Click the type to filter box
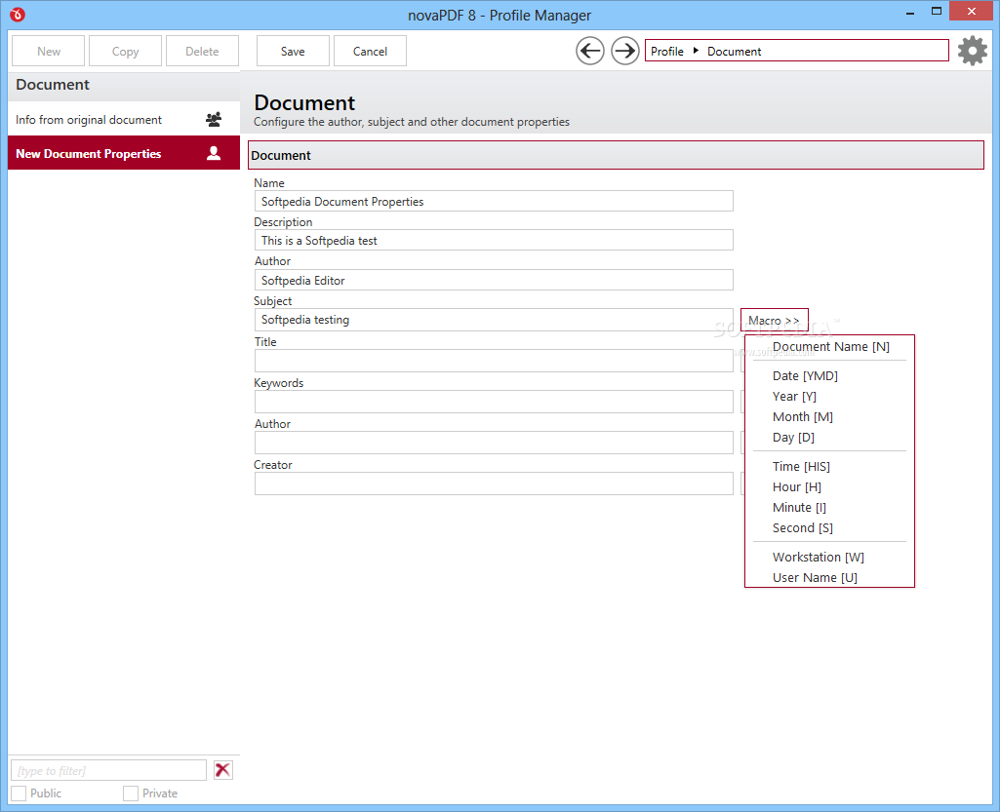 click(108, 770)
